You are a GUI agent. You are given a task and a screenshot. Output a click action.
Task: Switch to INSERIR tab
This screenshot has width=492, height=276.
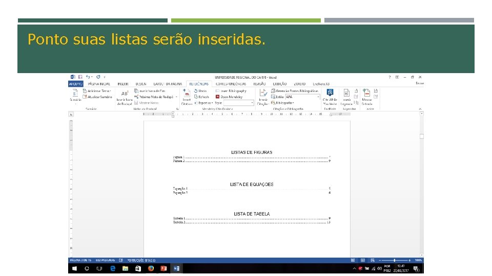[123, 84]
